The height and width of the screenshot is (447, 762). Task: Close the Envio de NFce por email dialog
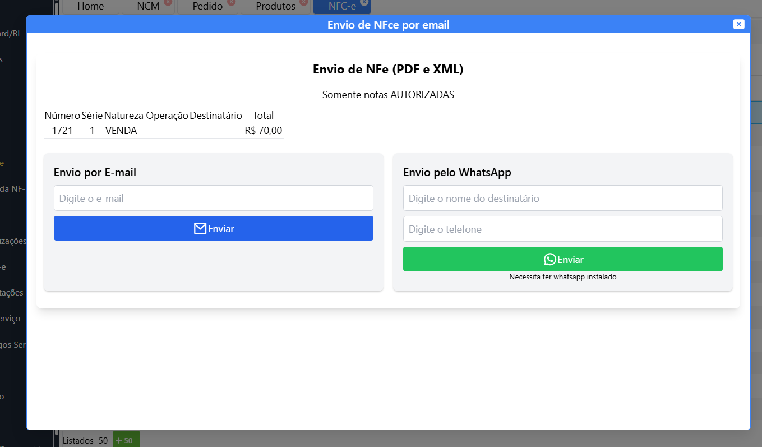pyautogui.click(x=738, y=24)
